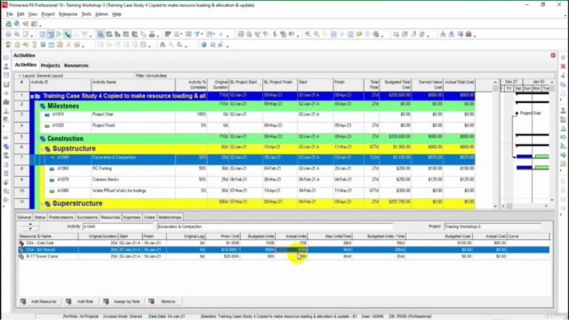This screenshot has width=569, height=320.
Task: Collapse the top Training Case Study group
Action: (32, 97)
